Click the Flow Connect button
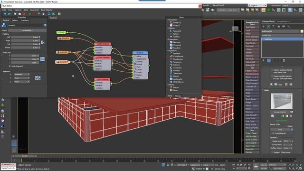 click(252, 80)
